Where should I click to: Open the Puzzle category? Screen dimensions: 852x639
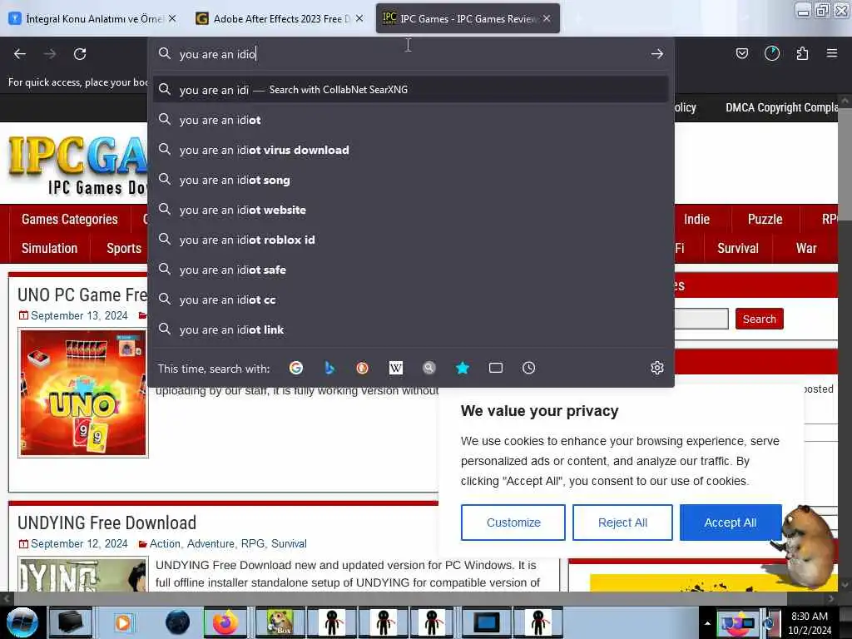tap(765, 219)
